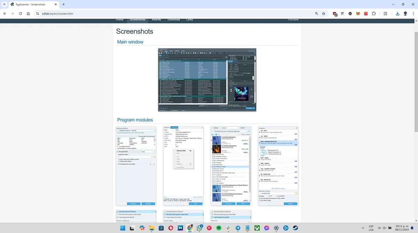
Task: Enlarge the Main window screenshot thumbnail
Action: point(207,80)
